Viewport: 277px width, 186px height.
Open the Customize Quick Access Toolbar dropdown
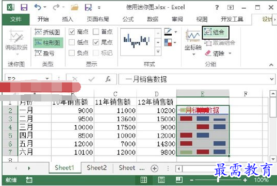(99, 8)
